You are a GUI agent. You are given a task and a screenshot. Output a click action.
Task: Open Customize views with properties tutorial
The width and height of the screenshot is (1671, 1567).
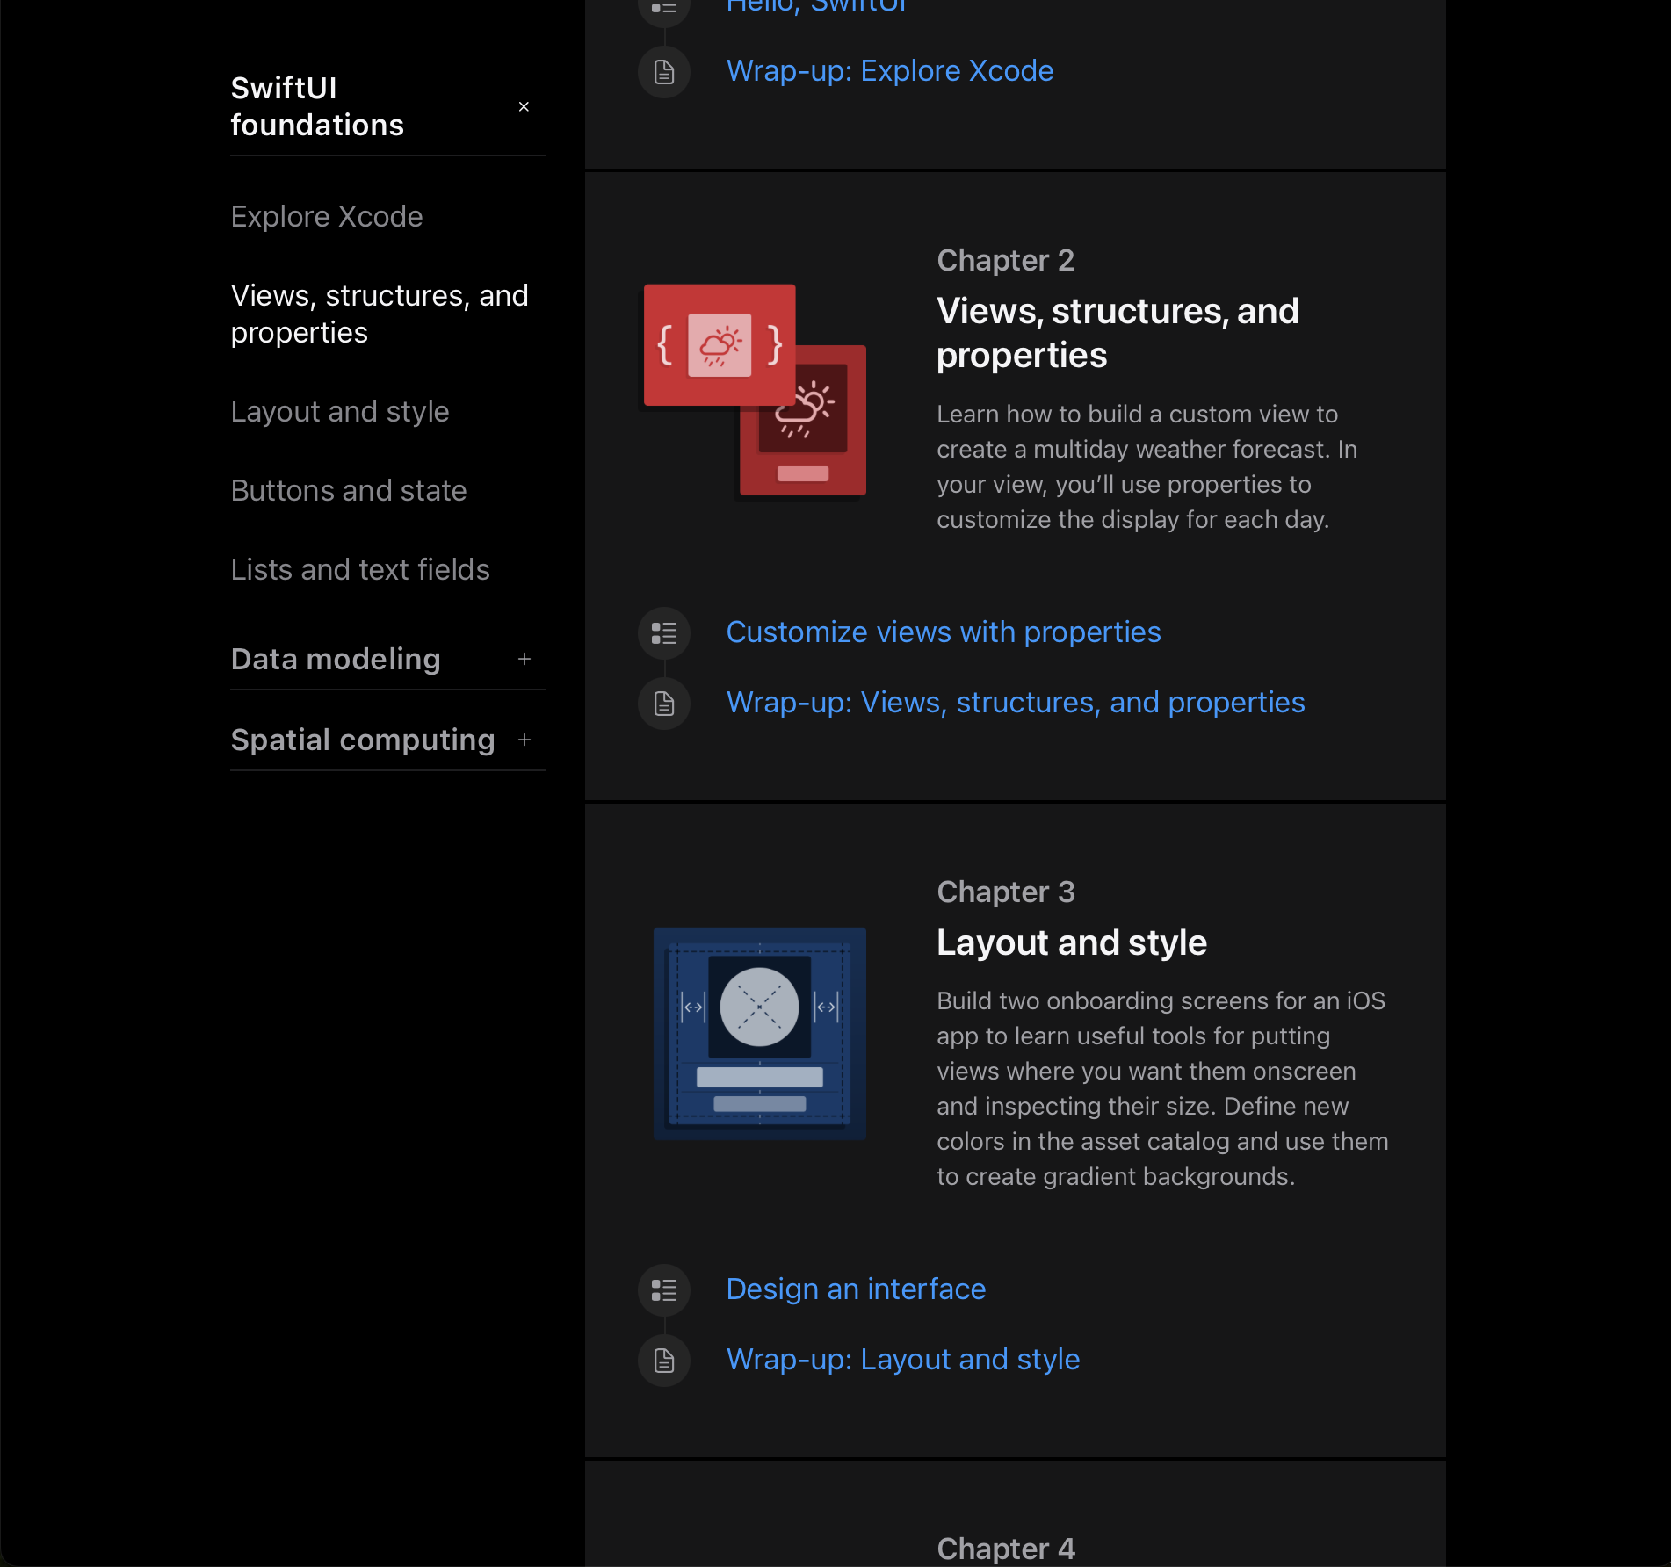944,632
